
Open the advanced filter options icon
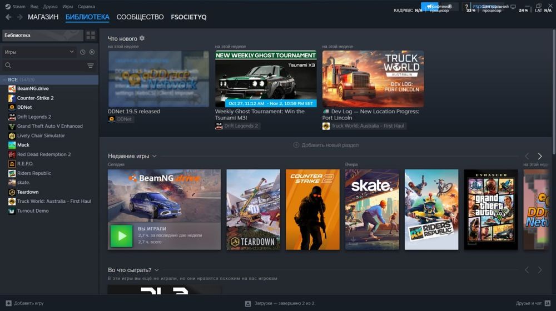click(91, 66)
